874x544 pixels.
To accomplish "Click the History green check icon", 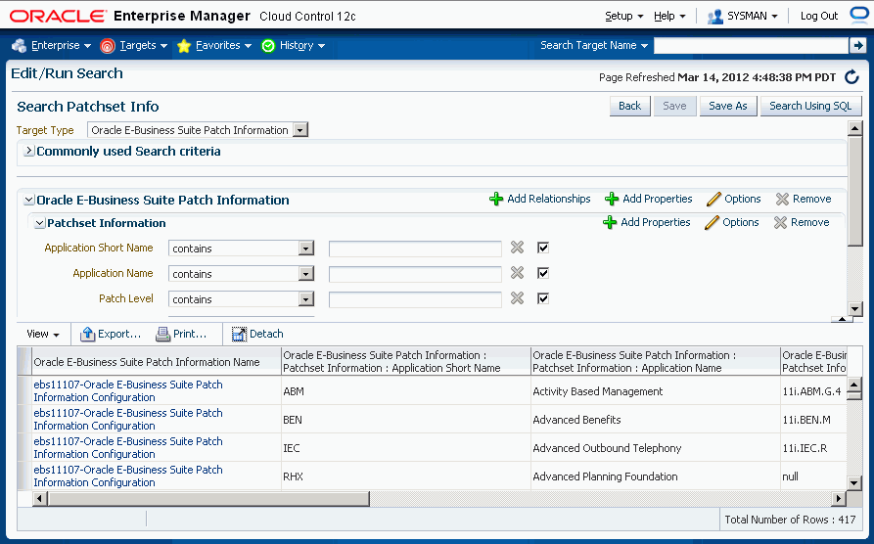I will pos(268,46).
